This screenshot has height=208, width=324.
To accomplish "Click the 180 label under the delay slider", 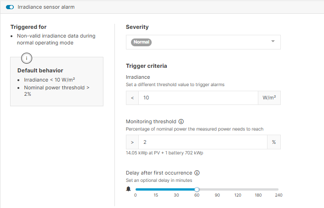I will pyautogui.click(x=258, y=196).
